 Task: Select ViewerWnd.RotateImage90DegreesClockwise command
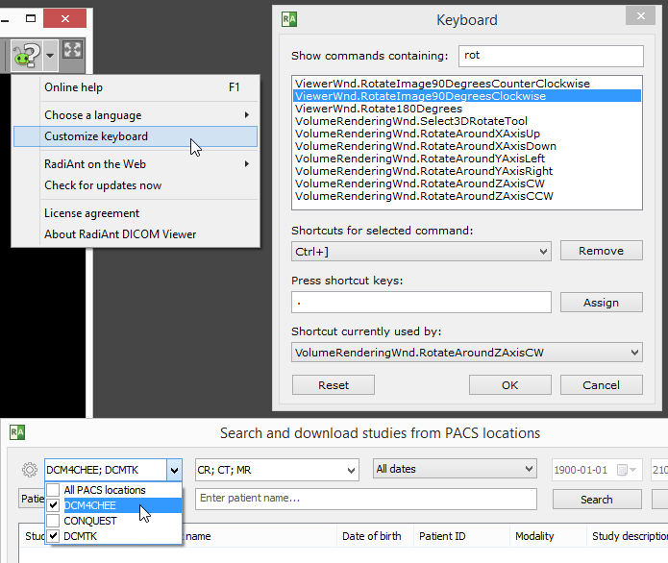(x=467, y=96)
